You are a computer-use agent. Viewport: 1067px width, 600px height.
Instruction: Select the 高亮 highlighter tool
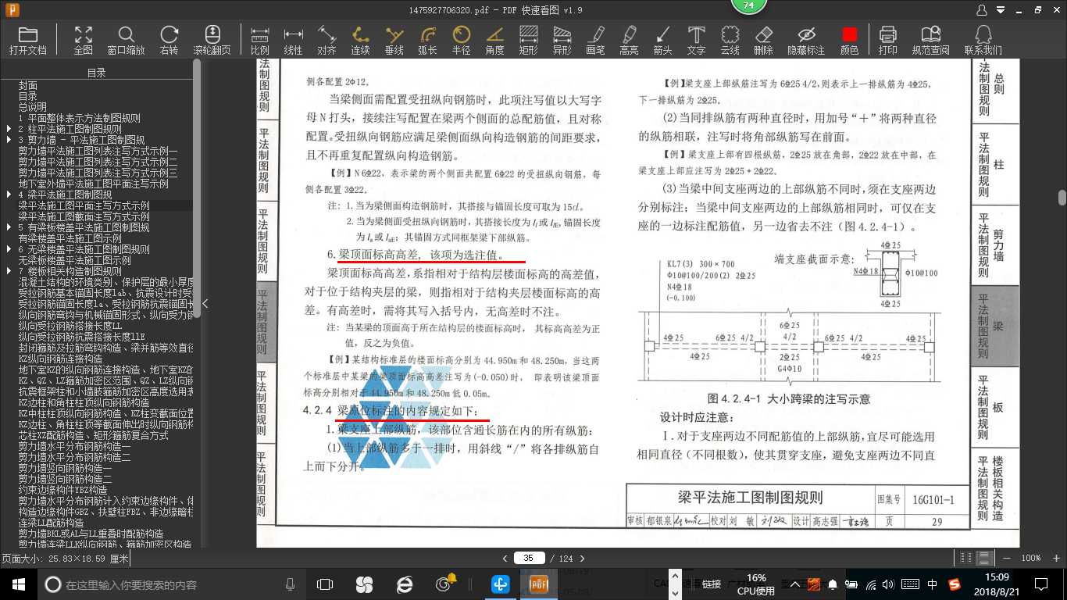coord(629,40)
